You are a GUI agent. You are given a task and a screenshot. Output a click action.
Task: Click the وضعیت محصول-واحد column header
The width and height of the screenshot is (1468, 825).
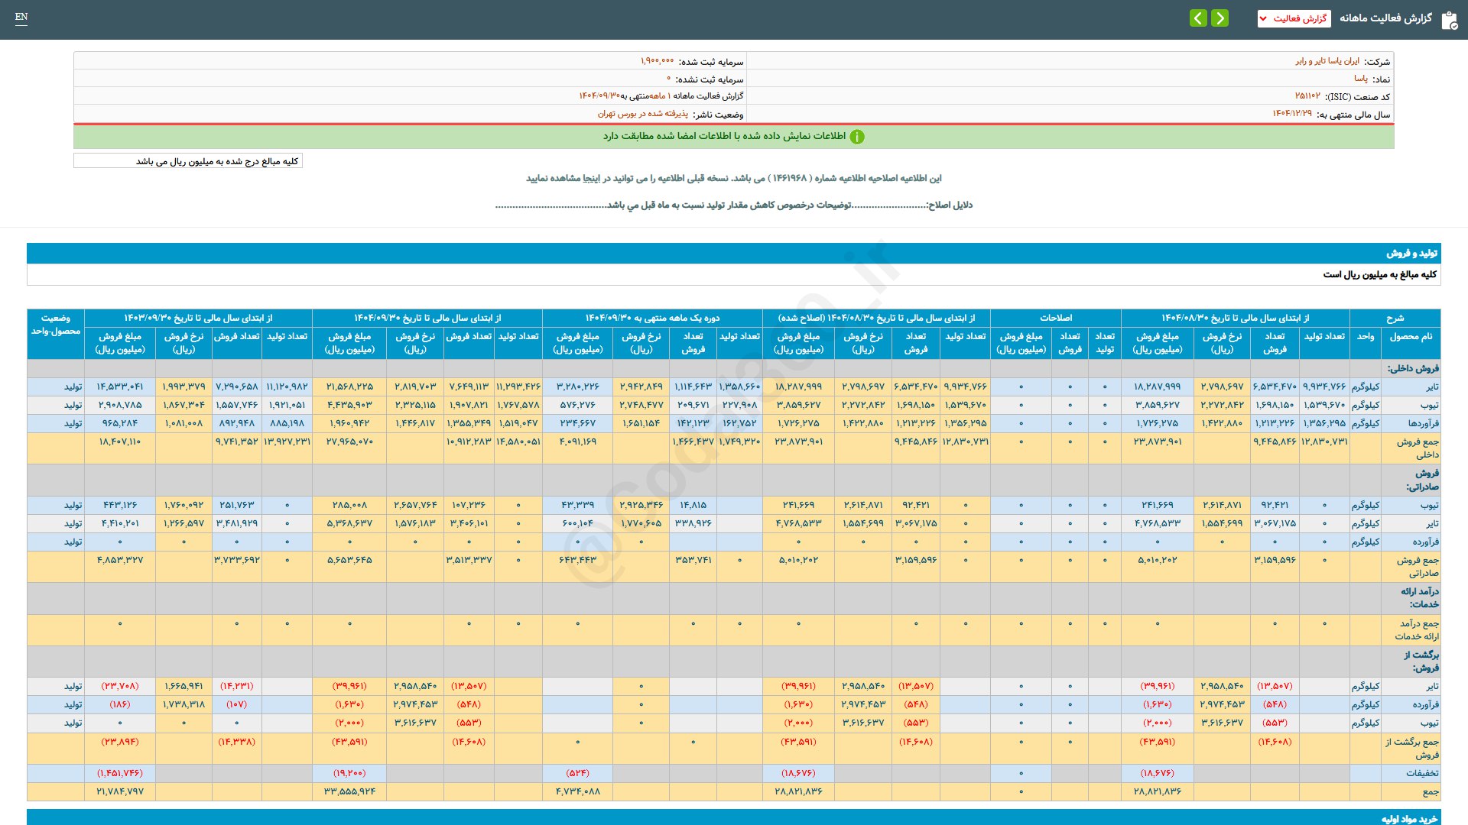56,325
